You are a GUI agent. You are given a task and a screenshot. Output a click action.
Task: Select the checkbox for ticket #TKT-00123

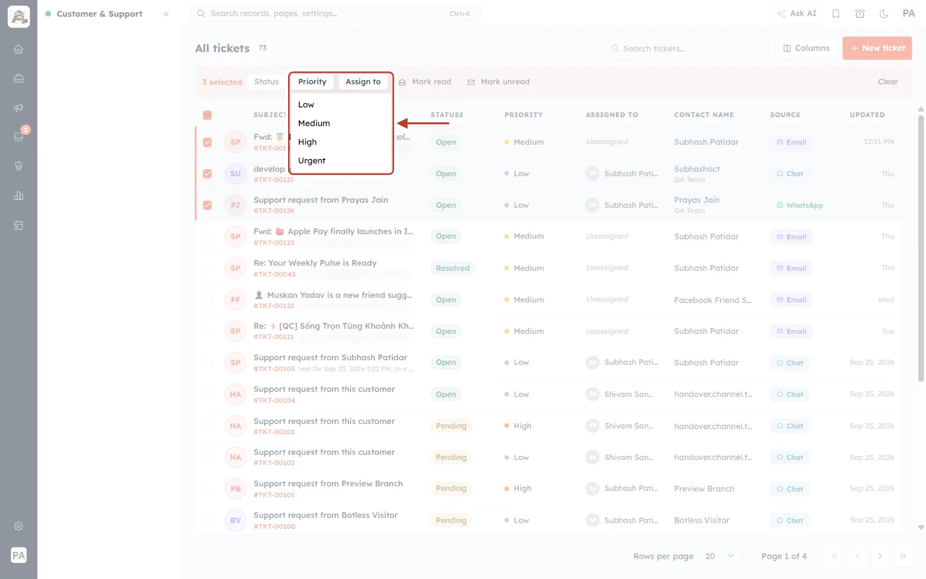207,237
